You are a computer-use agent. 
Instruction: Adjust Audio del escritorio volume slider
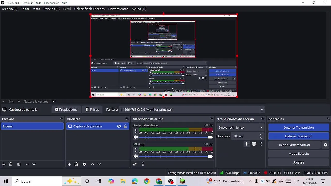click(x=176, y=137)
